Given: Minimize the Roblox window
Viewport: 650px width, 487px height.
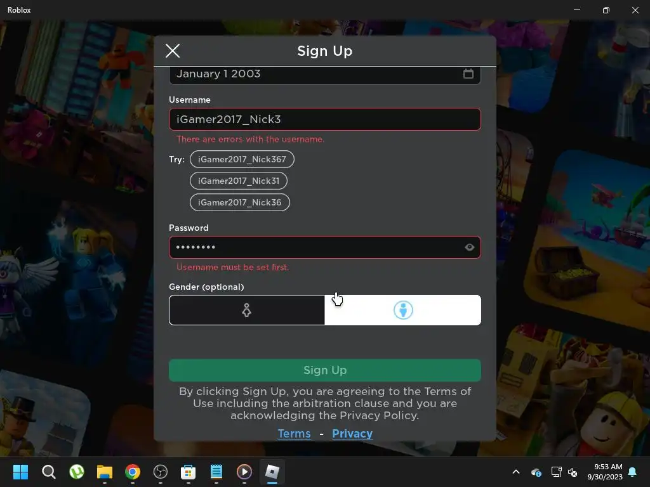Looking at the screenshot, I should (577, 10).
